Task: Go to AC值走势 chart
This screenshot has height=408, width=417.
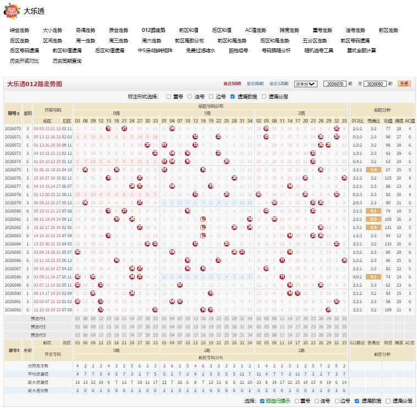Action: click(x=255, y=30)
